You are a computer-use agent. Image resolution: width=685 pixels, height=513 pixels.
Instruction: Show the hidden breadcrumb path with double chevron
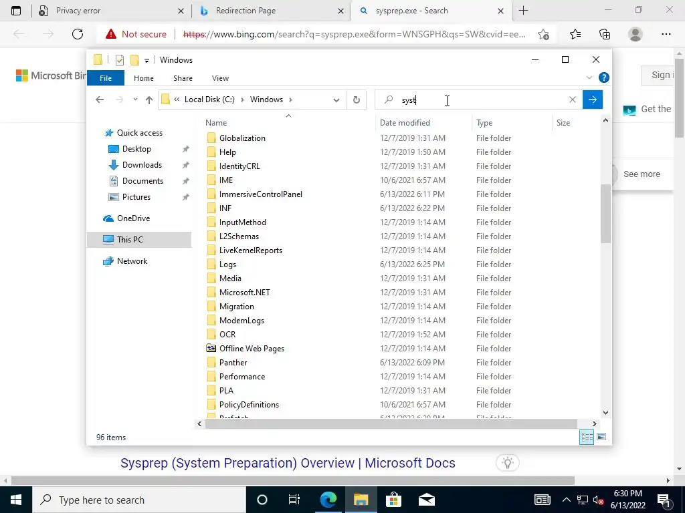click(177, 100)
